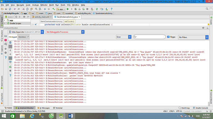The image size is (213, 119).
Task: Toggle the Project side panel tab
Action: coord(2,21)
